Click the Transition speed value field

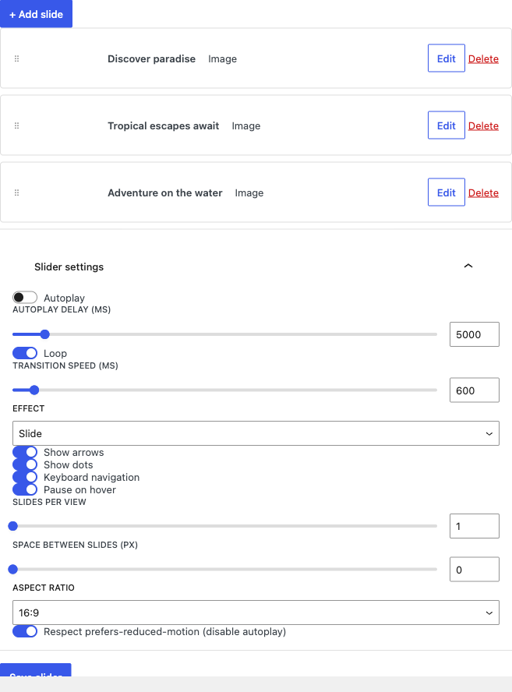[x=475, y=390]
